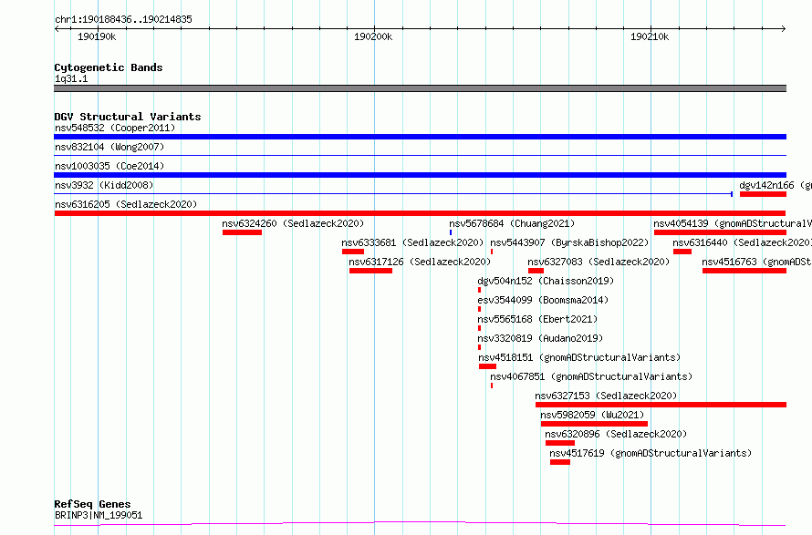Open the nsv6316205 (Sedlazeck2020) label

(x=126, y=204)
